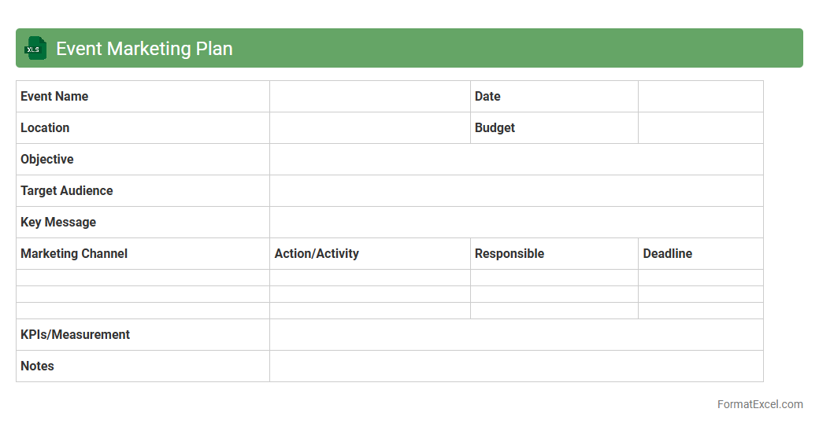Select the Target Audience input cell
This screenshot has height=427, width=819.
tap(516, 191)
